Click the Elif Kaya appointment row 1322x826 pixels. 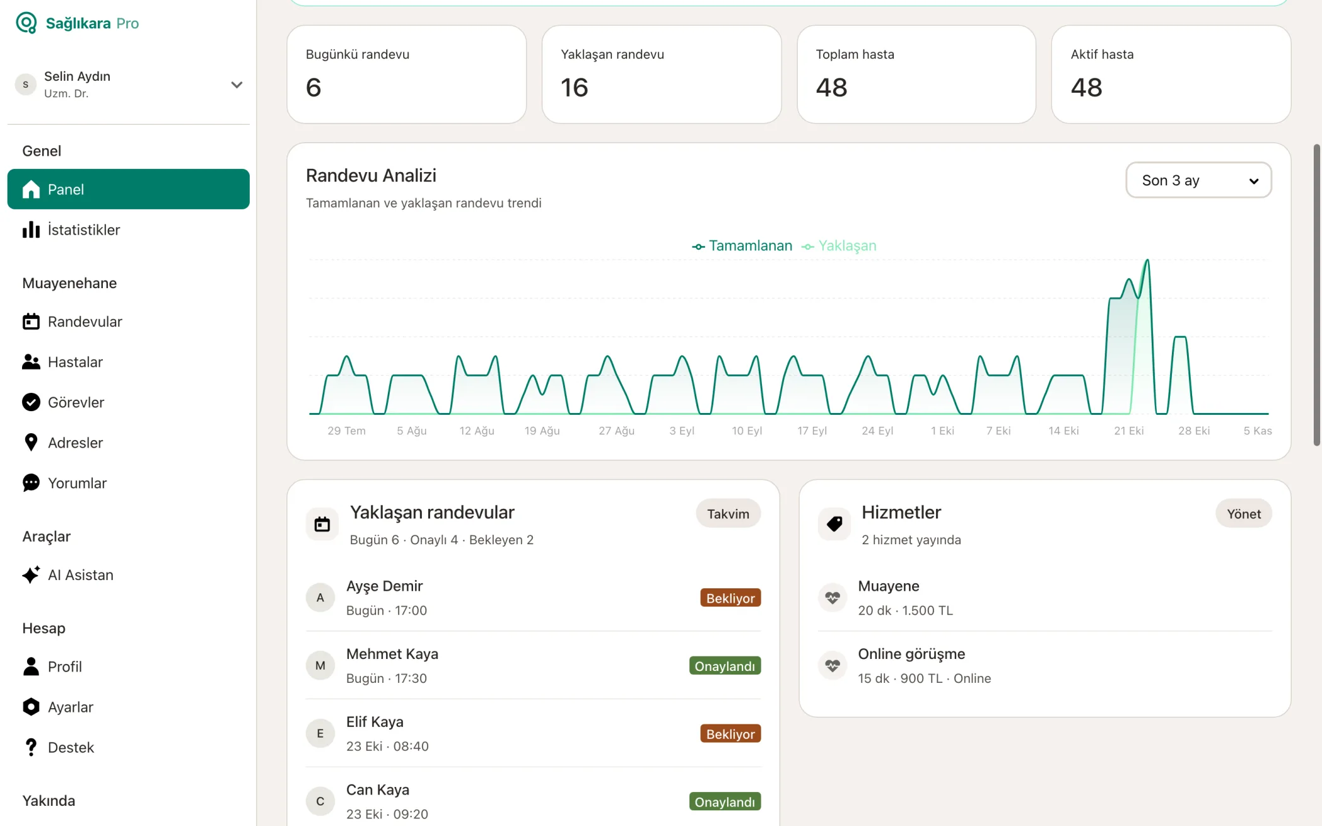pos(534,733)
